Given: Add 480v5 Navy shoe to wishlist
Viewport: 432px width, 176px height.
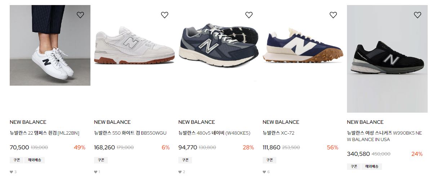Looking at the screenshot, I should (x=249, y=15).
